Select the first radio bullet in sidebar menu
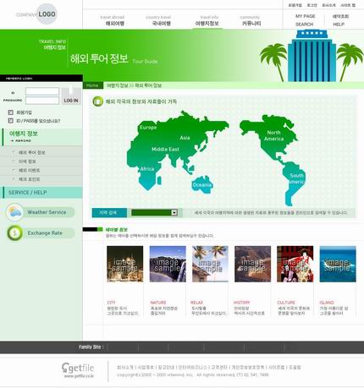This screenshot has width=364, height=388. click(14, 152)
